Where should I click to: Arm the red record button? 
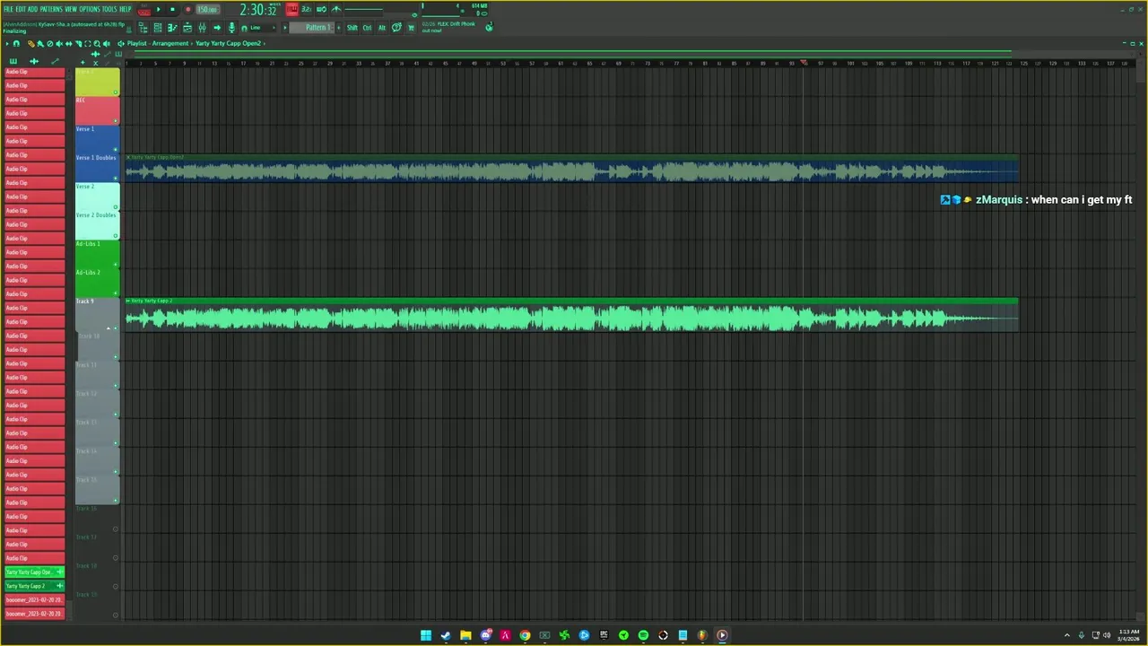(187, 9)
